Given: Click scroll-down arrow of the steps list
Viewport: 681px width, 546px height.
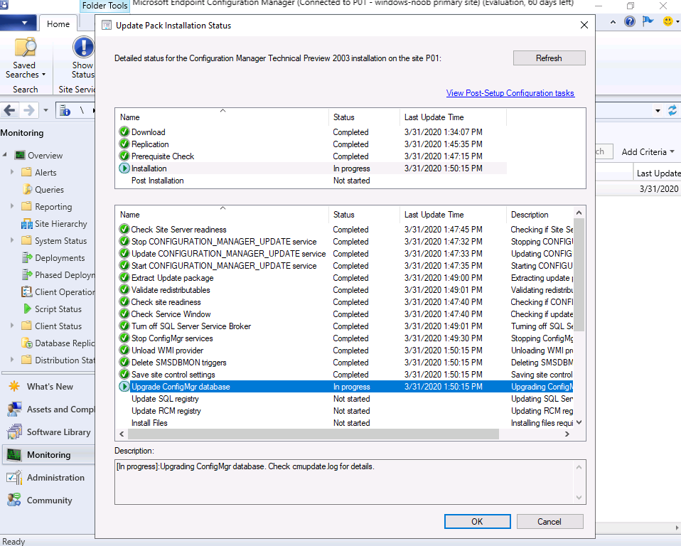Looking at the screenshot, I should (x=579, y=422).
